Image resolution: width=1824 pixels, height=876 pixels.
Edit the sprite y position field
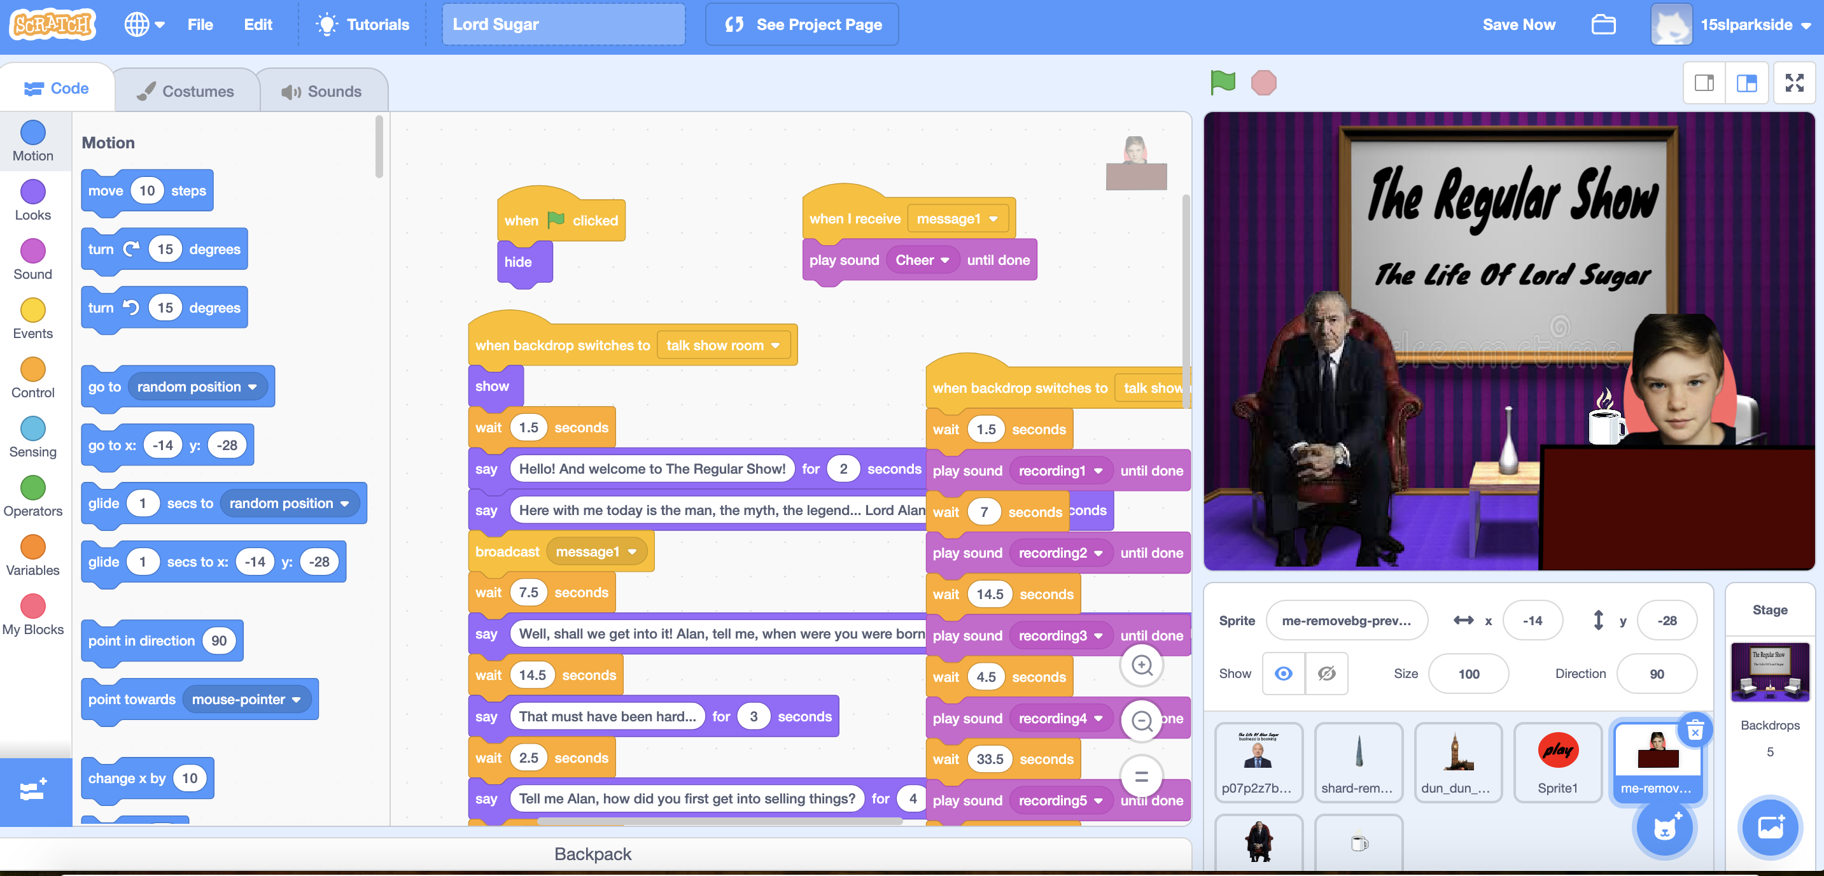(x=1667, y=620)
